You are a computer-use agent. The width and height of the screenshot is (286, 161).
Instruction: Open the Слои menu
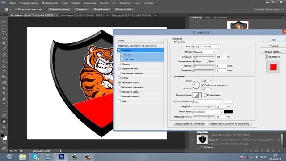pos(65,3)
